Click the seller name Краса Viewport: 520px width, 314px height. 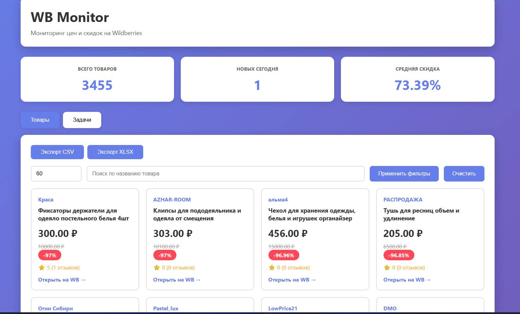tap(46, 200)
